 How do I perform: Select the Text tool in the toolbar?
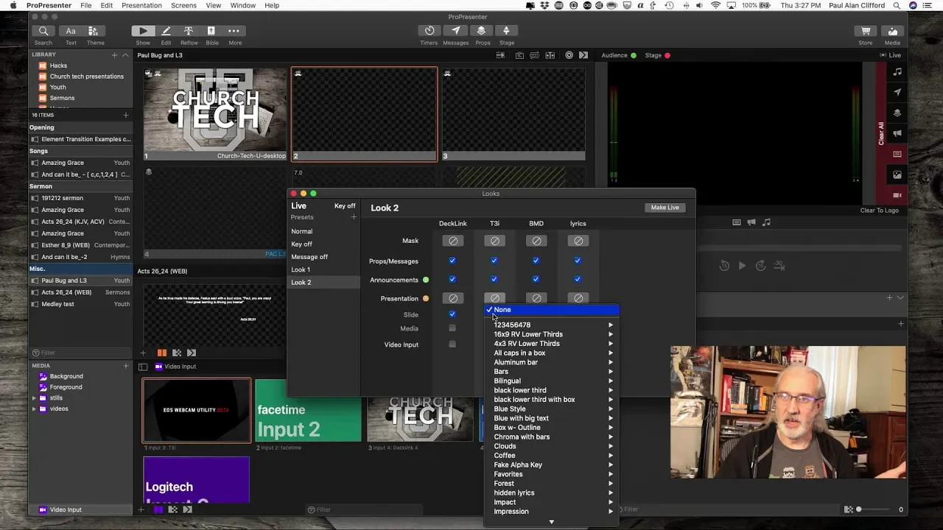pyautogui.click(x=71, y=31)
